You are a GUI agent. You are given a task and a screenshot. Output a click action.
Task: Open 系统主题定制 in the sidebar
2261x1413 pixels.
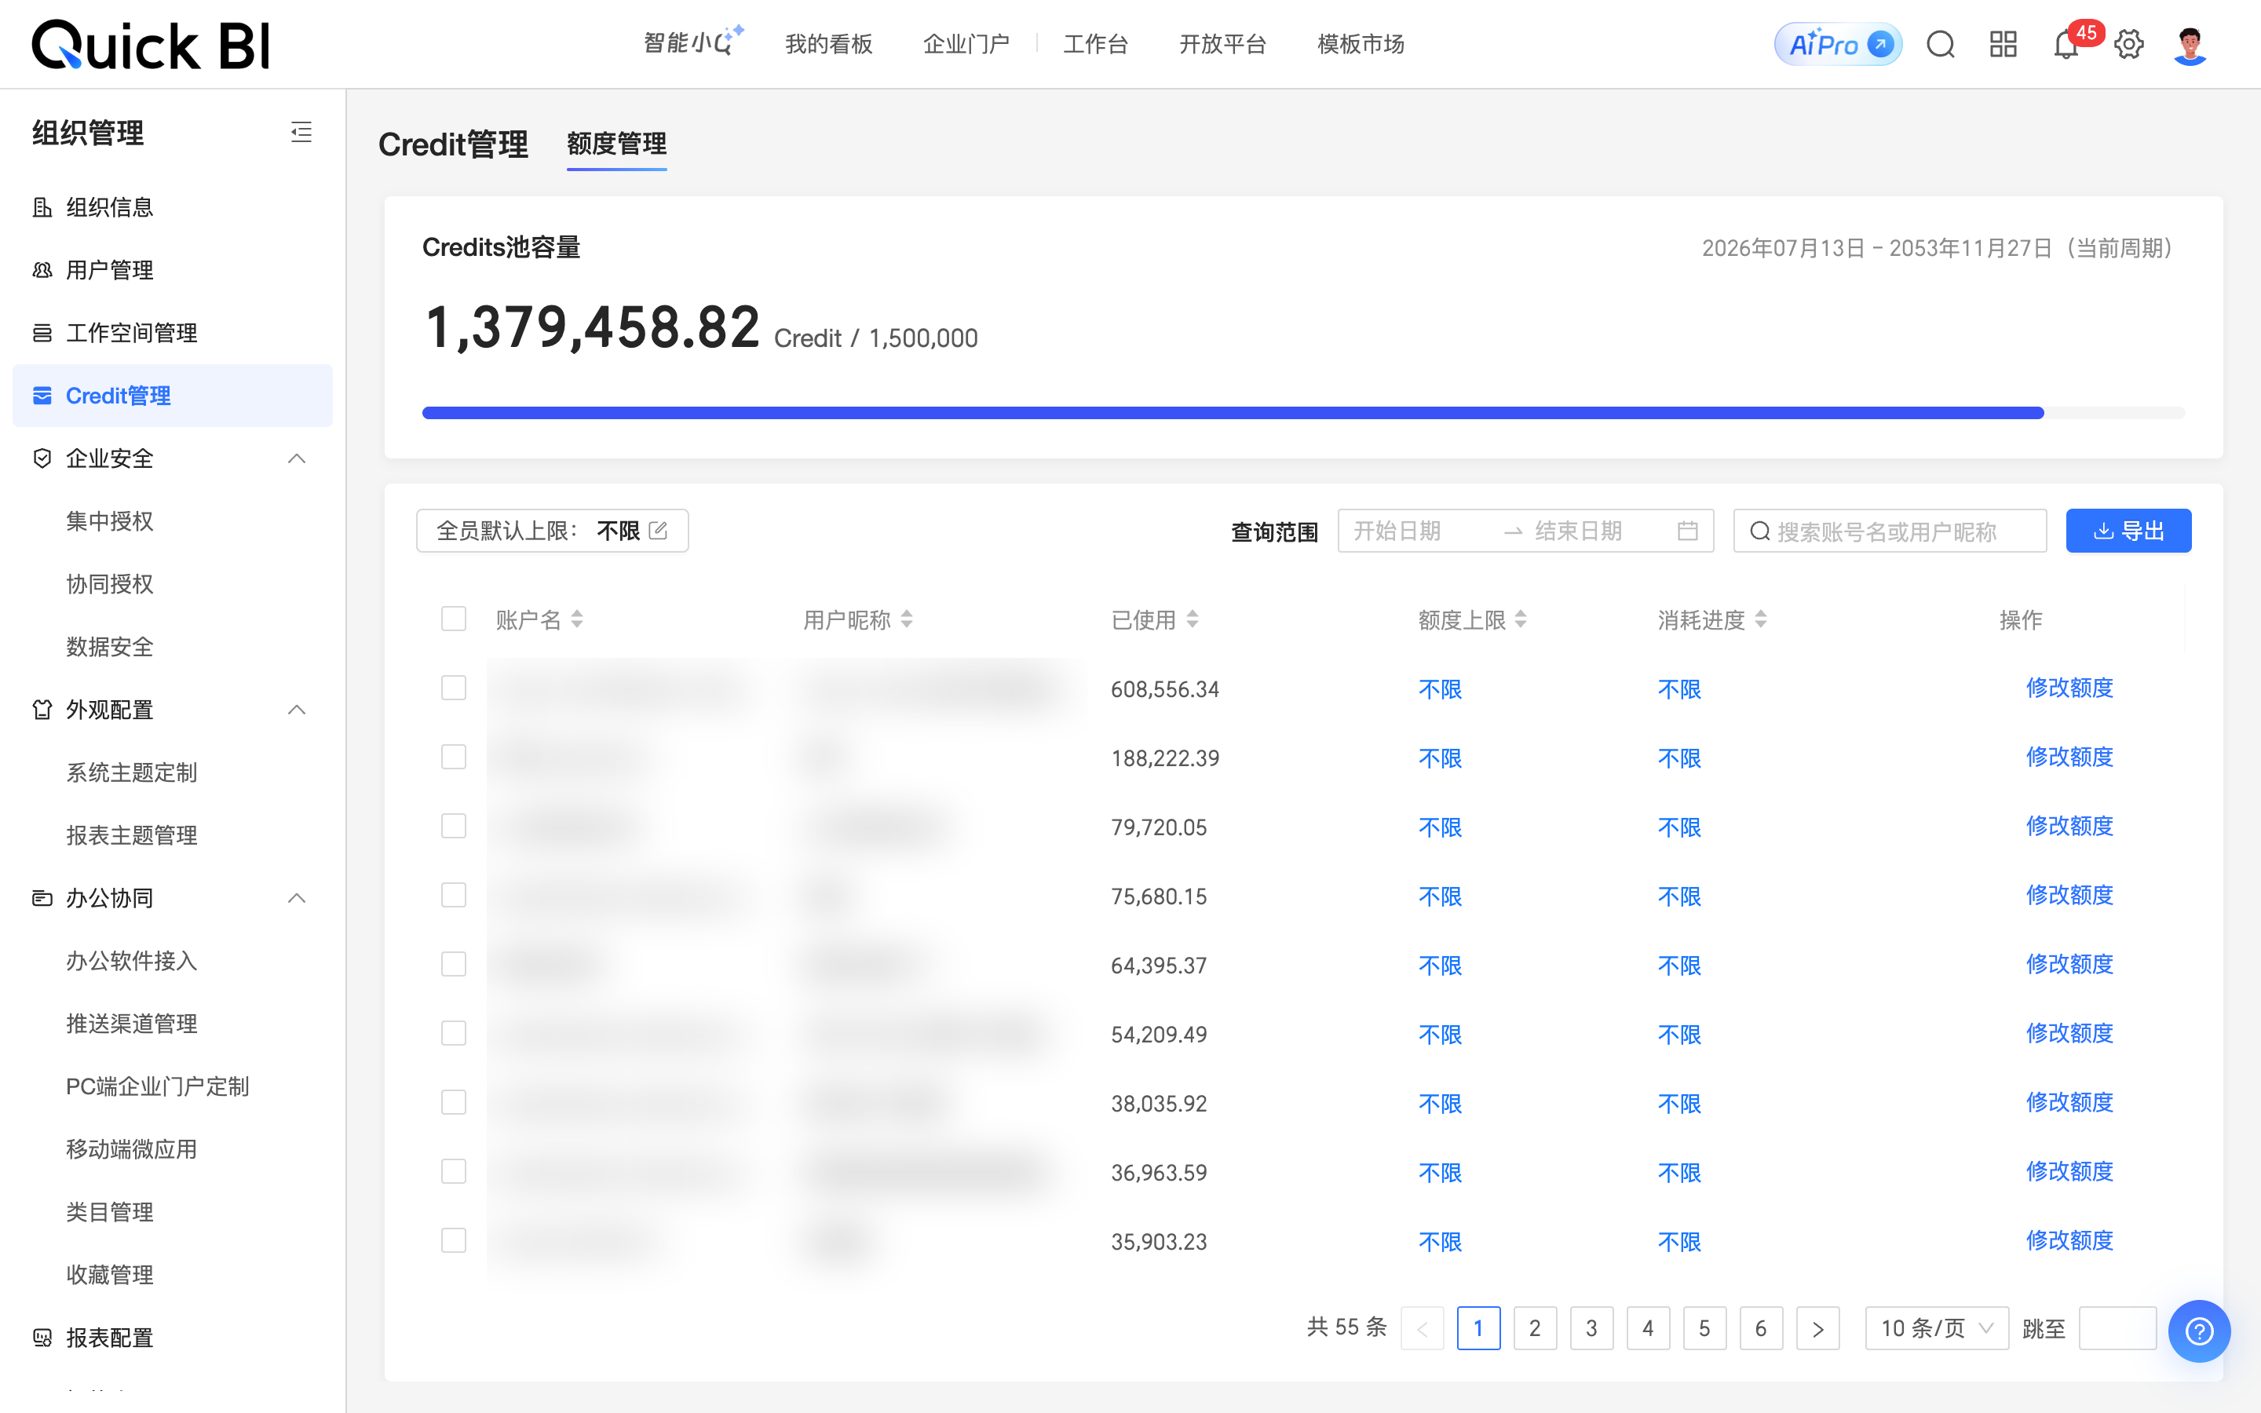click(x=131, y=773)
